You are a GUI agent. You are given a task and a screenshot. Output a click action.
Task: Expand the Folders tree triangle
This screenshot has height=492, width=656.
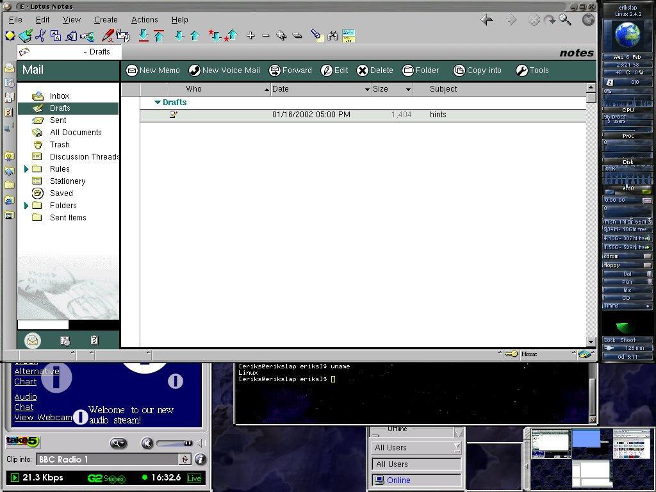[x=26, y=206]
